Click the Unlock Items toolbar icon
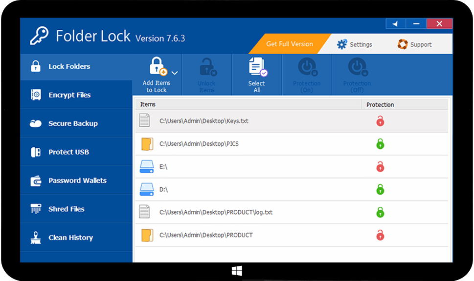This screenshot has height=281, width=474. click(x=208, y=67)
